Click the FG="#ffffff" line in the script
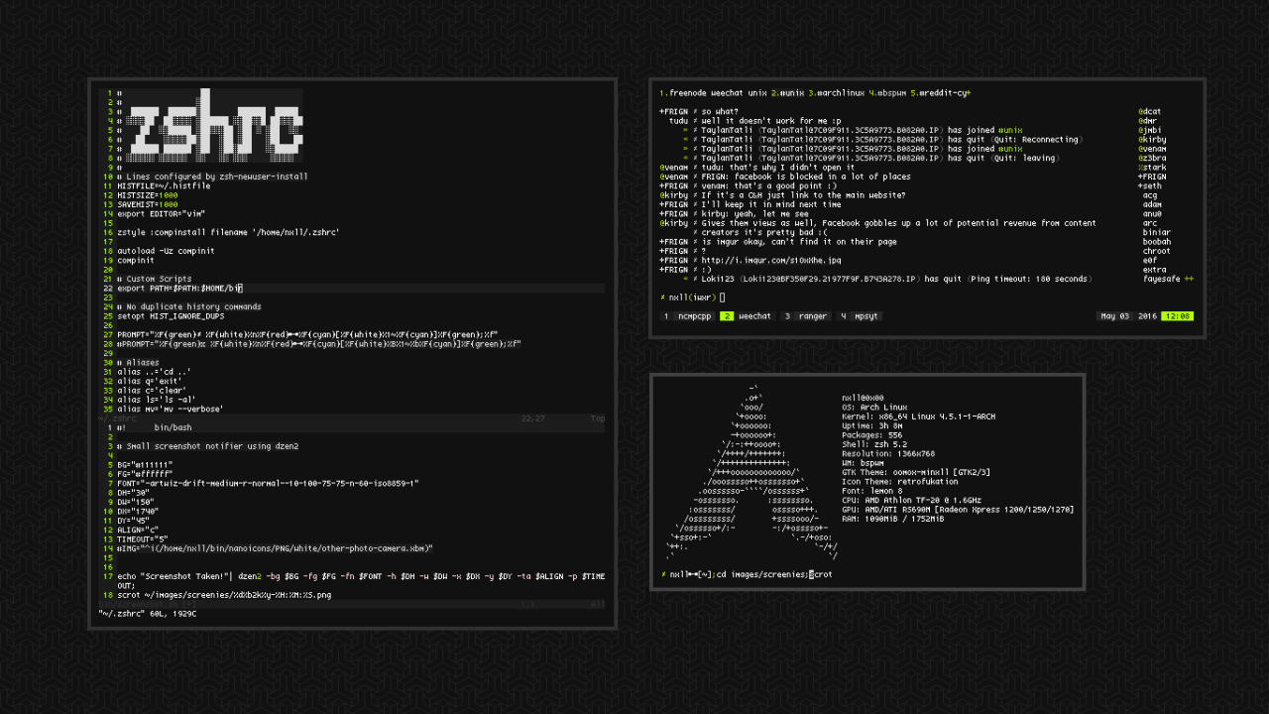 [x=145, y=474]
